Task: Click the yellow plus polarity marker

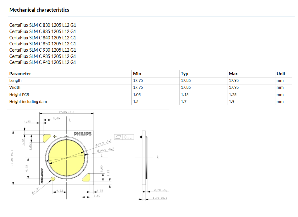Action: pos(55,136)
